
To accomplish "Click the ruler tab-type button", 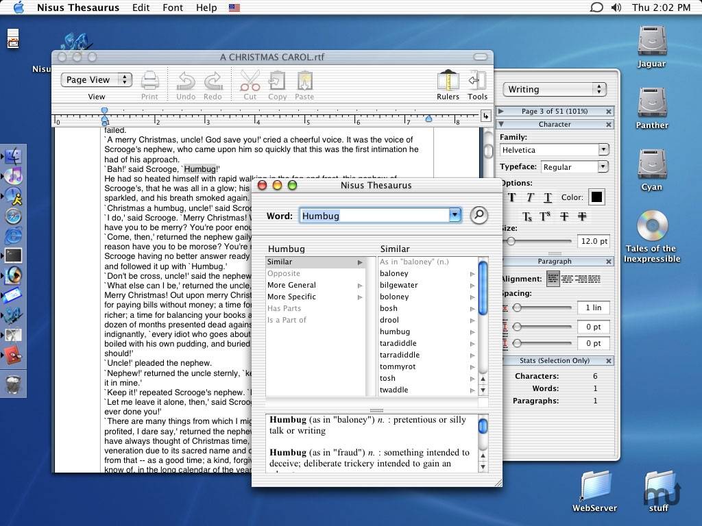I will [486, 116].
